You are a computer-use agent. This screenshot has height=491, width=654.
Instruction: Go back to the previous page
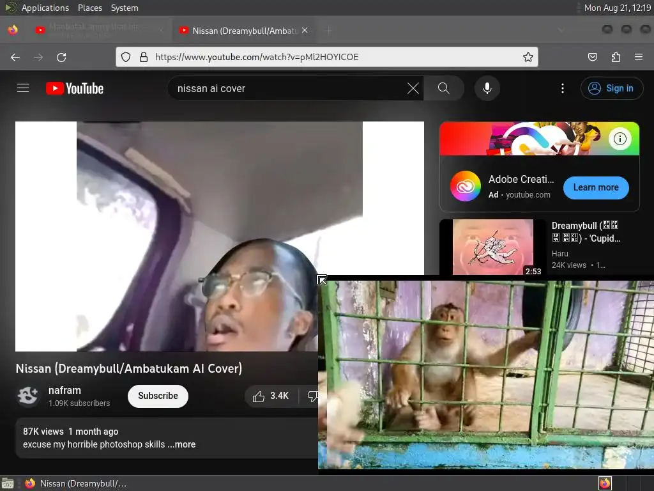pos(15,57)
